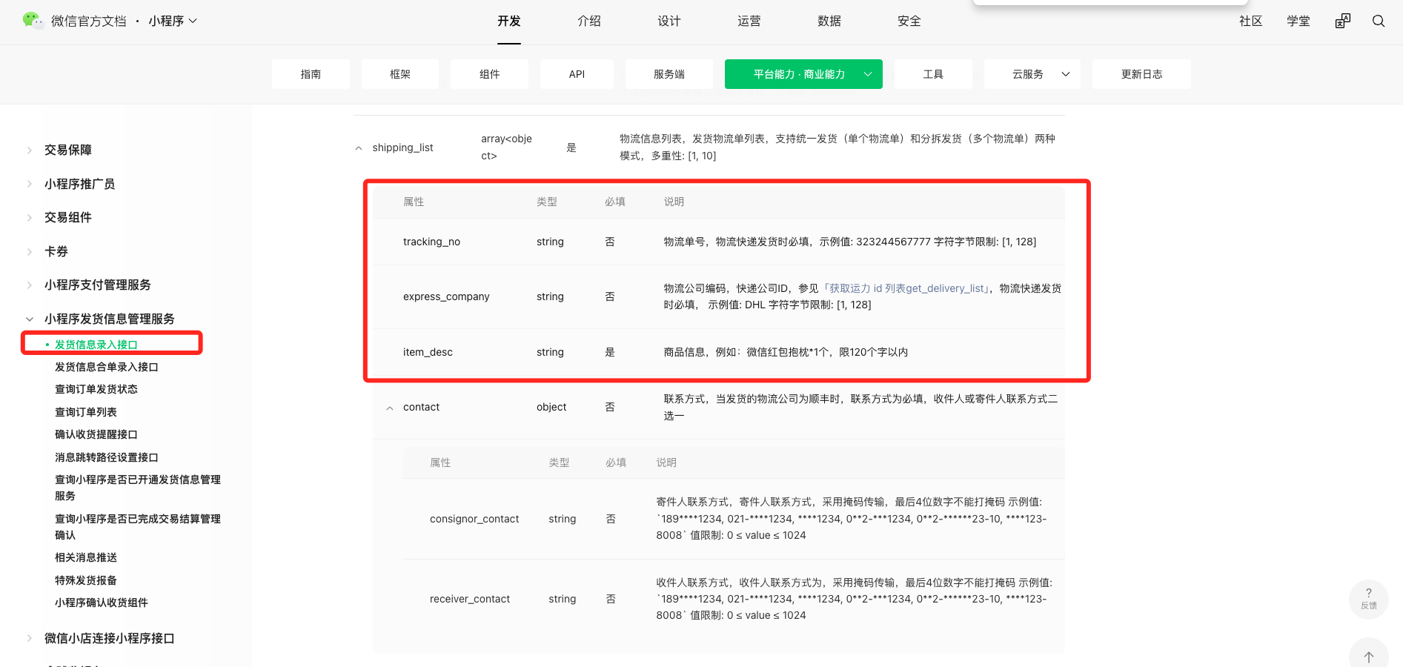Expand the 卡券 sidebar section
This screenshot has width=1403, height=667.
click(x=30, y=252)
